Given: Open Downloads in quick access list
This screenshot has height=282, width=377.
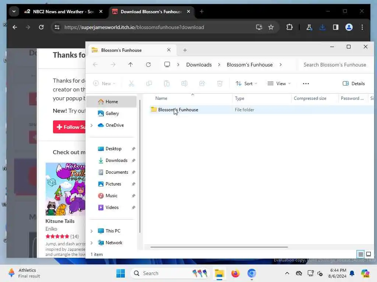Looking at the screenshot, I should [116, 160].
